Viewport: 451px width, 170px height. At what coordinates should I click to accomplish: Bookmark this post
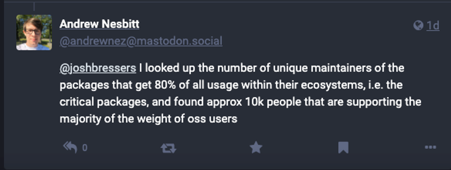[343, 148]
